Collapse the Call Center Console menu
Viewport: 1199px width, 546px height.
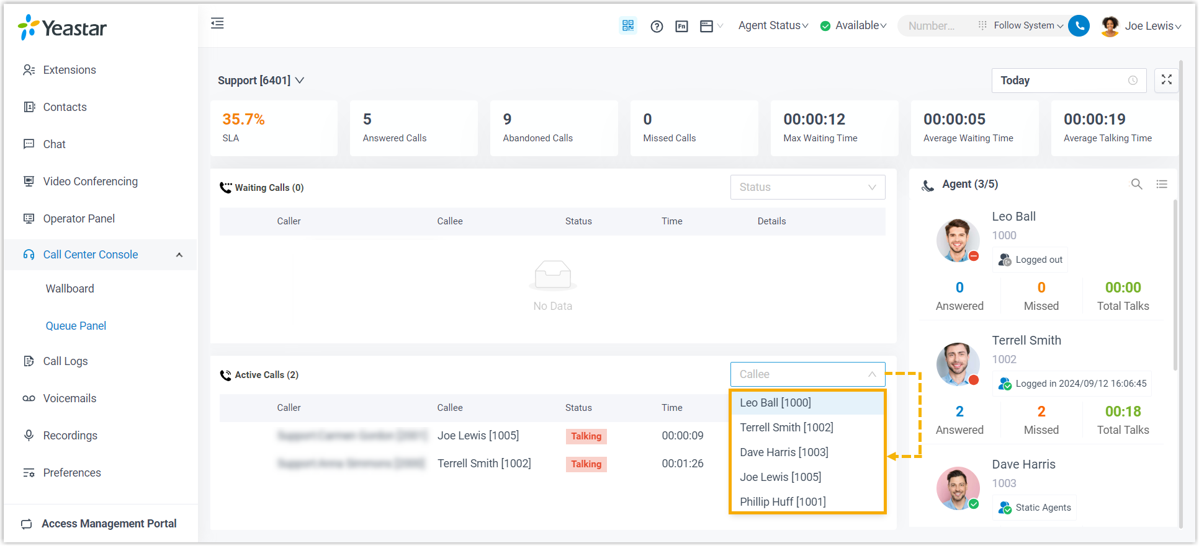[179, 255]
